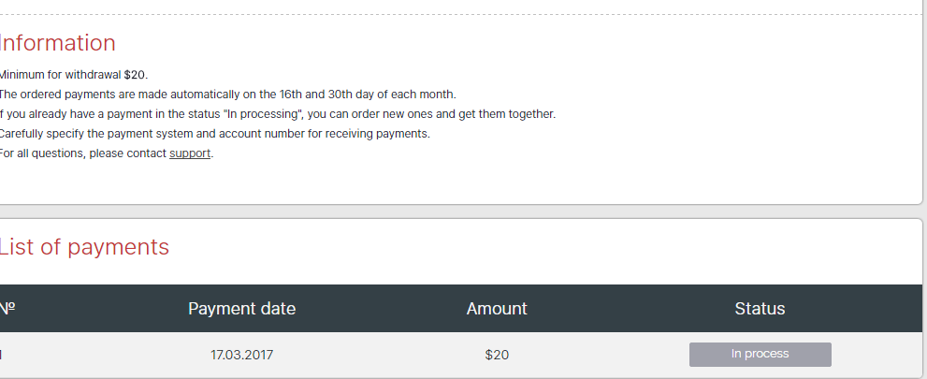This screenshot has height=379, width=927.
Task: Click the Amount column header
Action: point(497,309)
